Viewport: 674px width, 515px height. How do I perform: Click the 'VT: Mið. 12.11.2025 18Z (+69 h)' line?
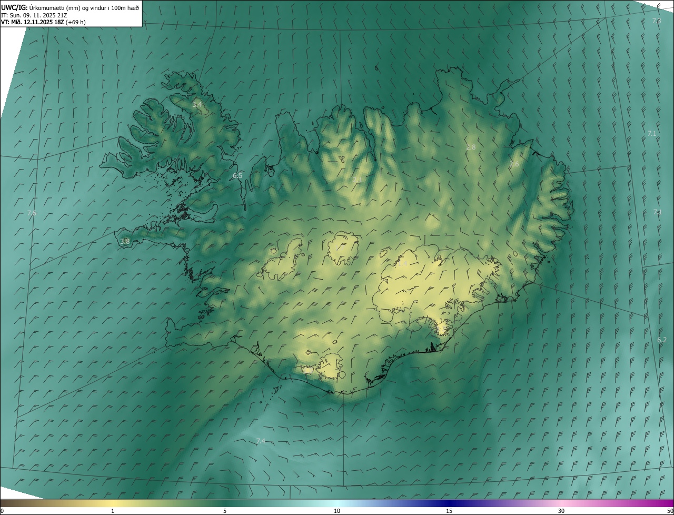[x=43, y=22]
